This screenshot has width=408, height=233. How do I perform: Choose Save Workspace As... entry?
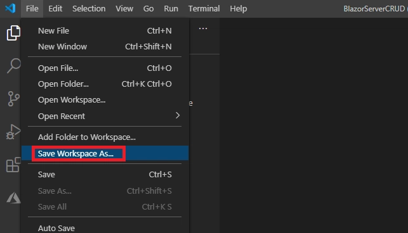(x=105, y=153)
